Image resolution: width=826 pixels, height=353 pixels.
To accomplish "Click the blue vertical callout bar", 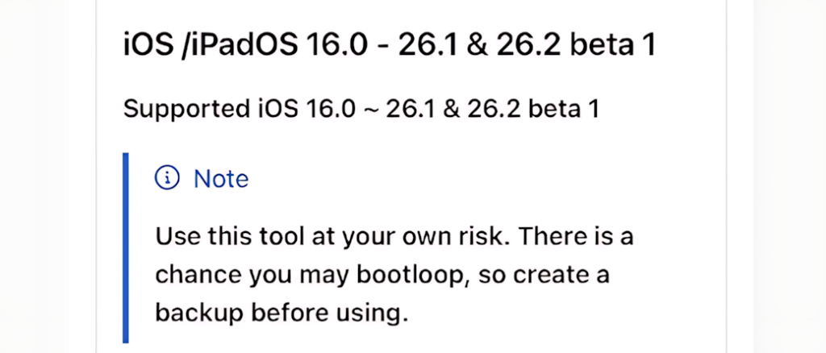I will tap(125, 247).
